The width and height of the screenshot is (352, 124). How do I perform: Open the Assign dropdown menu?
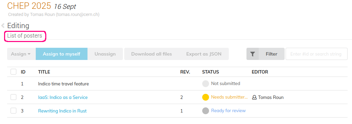[21, 54]
